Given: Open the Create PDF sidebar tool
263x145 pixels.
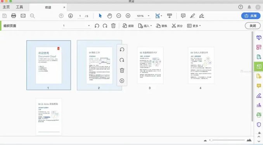Looking at the screenshot, I should tap(259, 38).
